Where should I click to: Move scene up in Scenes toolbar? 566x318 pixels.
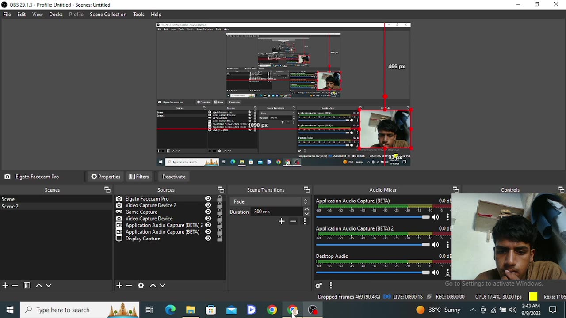pos(39,285)
